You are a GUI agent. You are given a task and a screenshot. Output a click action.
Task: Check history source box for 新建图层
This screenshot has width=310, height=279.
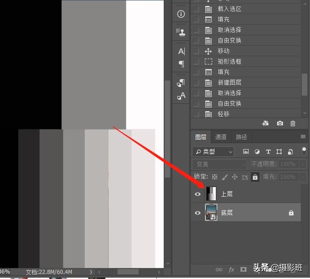click(x=196, y=83)
